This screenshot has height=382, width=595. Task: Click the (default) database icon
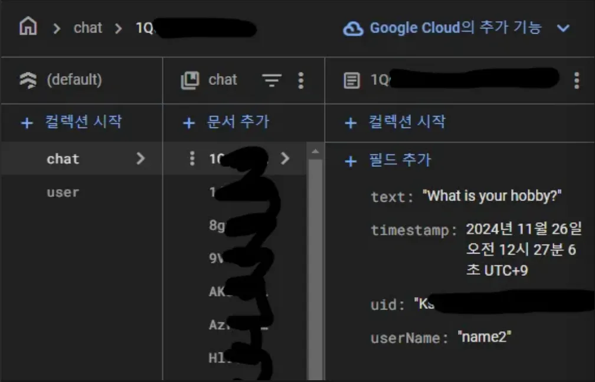click(28, 80)
